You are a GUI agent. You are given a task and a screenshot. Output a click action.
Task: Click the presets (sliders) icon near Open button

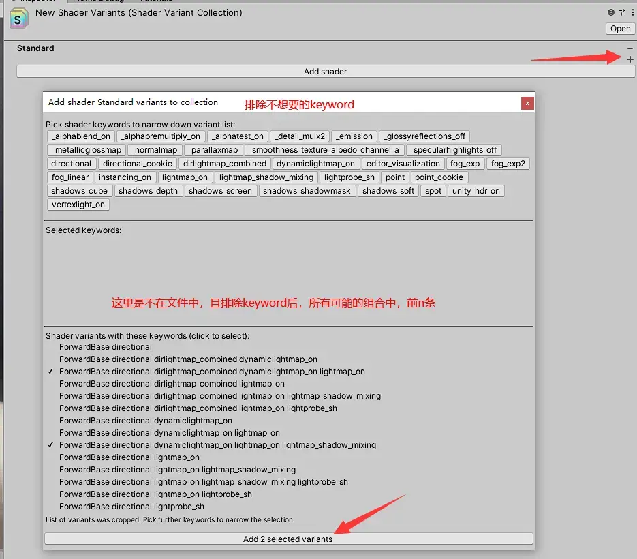pyautogui.click(x=621, y=12)
